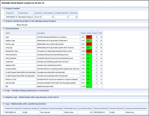Click the Successor Activity ID column header

(x=117, y=108)
